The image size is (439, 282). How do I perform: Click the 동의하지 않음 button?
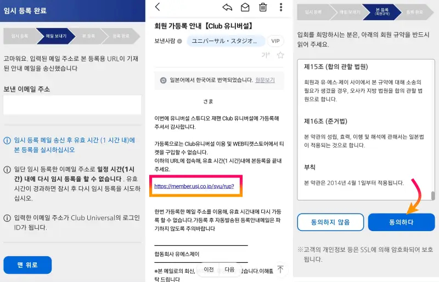coord(330,222)
